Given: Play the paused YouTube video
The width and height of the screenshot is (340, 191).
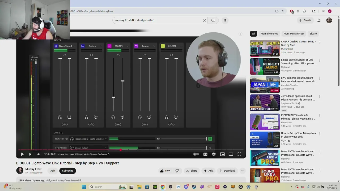Looking at the screenshot, I should tap(22, 154).
